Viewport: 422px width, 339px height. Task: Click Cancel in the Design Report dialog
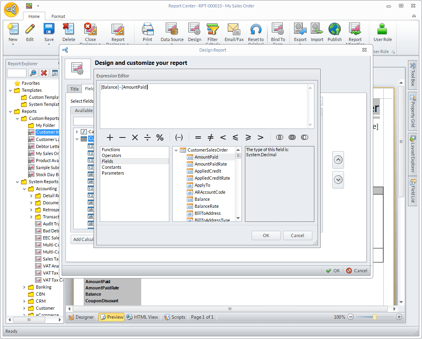click(357, 271)
